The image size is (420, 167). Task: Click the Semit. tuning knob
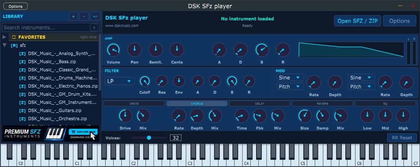[x=156, y=50]
